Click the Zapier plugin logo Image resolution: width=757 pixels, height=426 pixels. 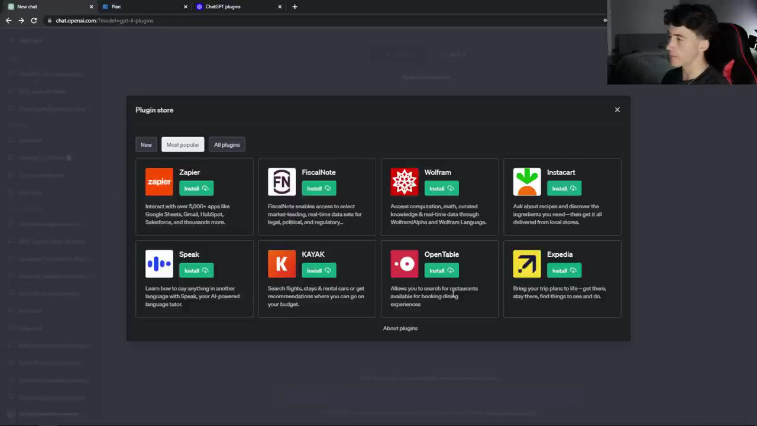coord(159,182)
